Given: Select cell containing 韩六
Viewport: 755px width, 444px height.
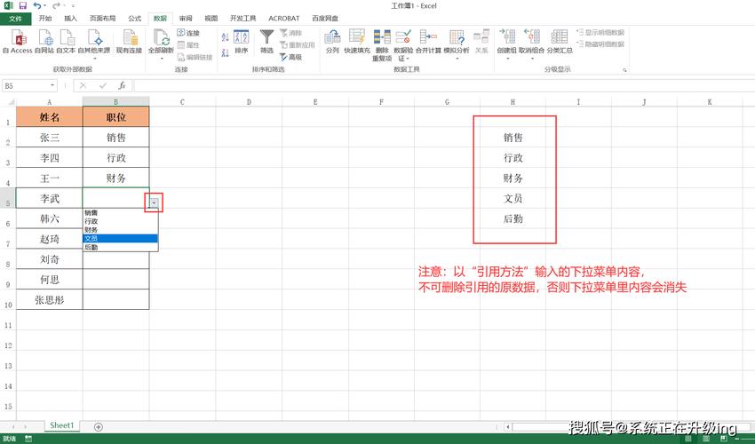Looking at the screenshot, I should pyautogui.click(x=50, y=218).
